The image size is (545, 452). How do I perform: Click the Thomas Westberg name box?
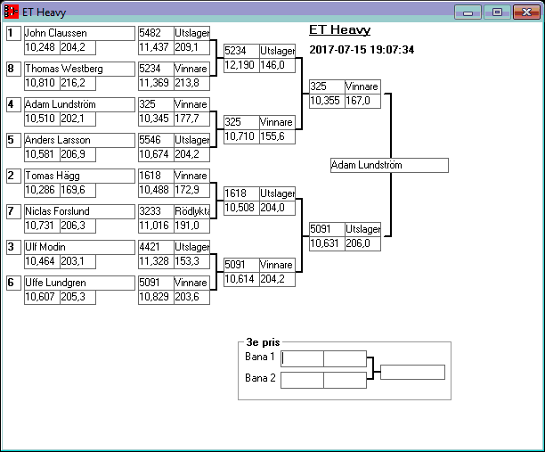[x=77, y=69]
